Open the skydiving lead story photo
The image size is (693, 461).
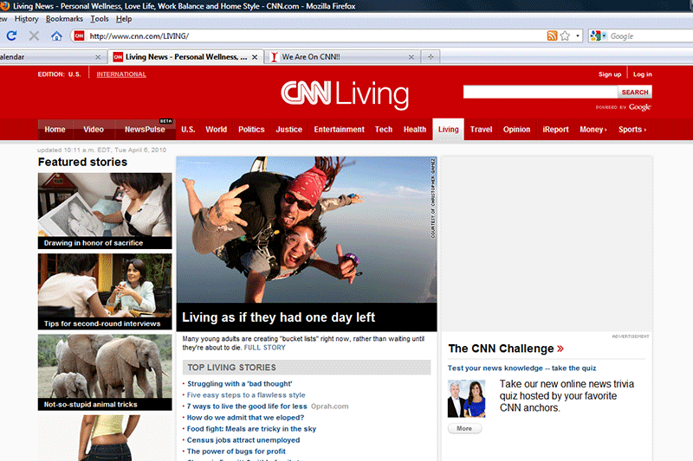click(x=307, y=229)
